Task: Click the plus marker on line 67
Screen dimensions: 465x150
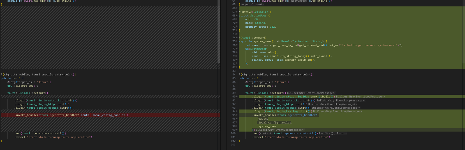Action: [237, 12]
